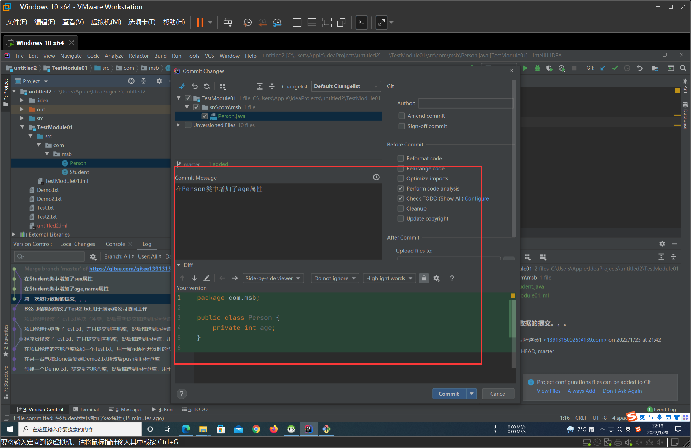The height and width of the screenshot is (448, 691).
Task: Enable Optimize imports checkbox
Action: tap(400, 178)
